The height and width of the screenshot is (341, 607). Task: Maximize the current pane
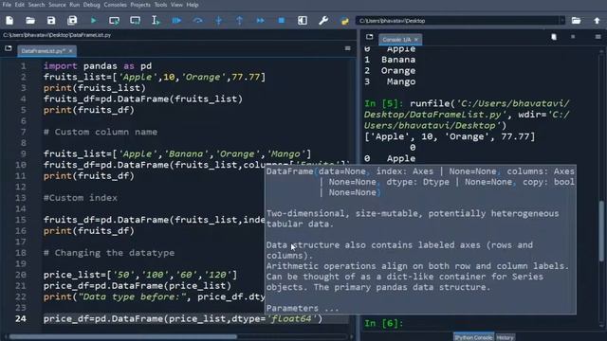coord(303,21)
